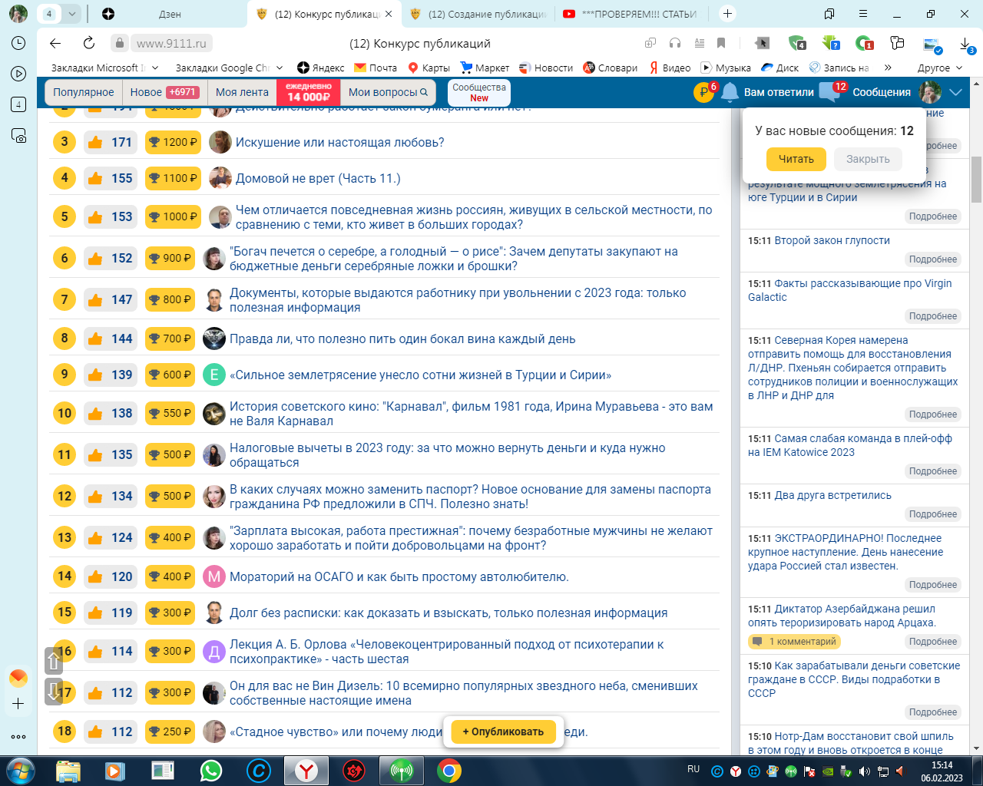
Task: Open article Домовой не врет (Часть 11.)
Action: coord(317,178)
